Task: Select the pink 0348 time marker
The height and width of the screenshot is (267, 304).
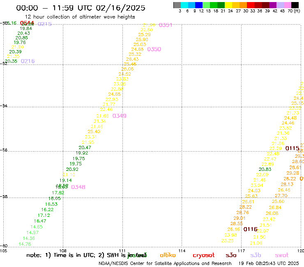Action: point(78,187)
